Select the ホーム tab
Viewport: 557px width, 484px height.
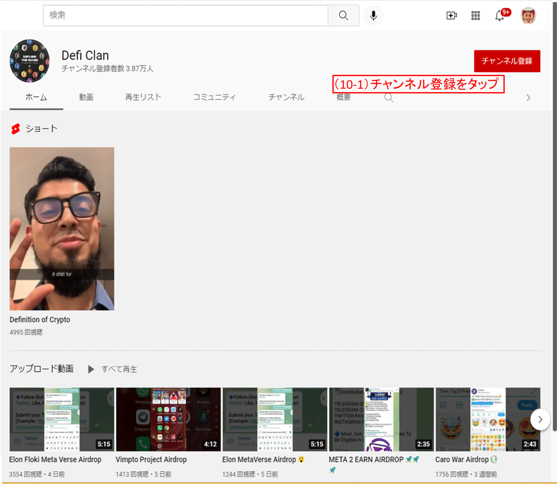point(36,97)
